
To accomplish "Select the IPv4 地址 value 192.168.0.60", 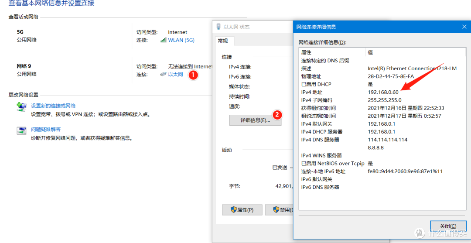I will (x=383, y=92).
